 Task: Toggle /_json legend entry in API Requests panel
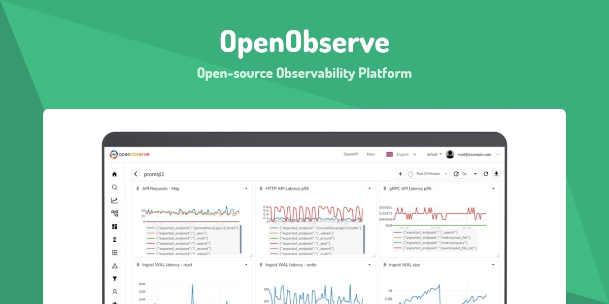(178, 233)
